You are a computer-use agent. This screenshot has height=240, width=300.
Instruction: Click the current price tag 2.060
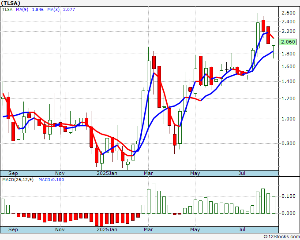tap(287, 42)
